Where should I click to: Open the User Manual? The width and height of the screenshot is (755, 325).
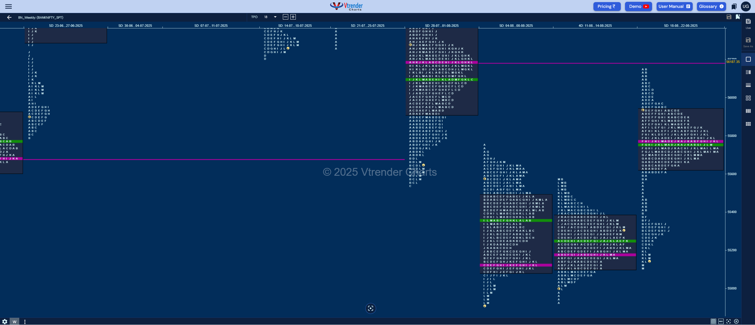[x=674, y=6]
